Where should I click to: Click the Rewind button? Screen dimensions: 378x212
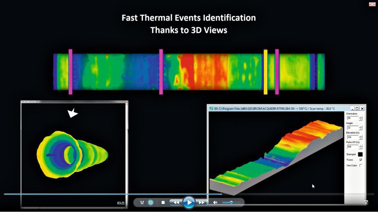click(175, 203)
